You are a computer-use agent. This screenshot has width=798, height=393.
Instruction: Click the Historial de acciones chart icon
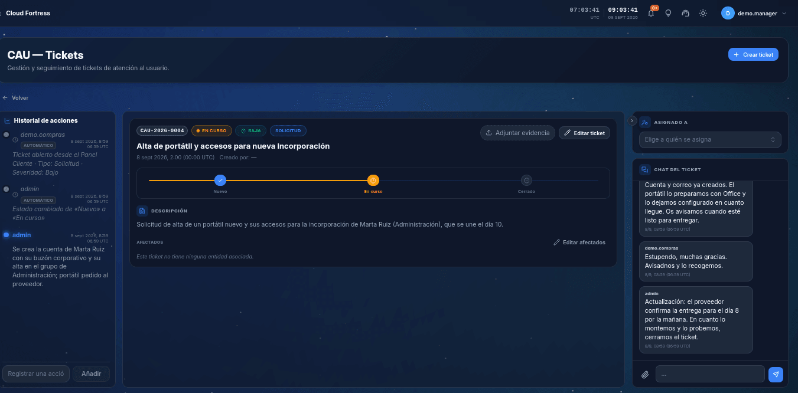coord(7,120)
